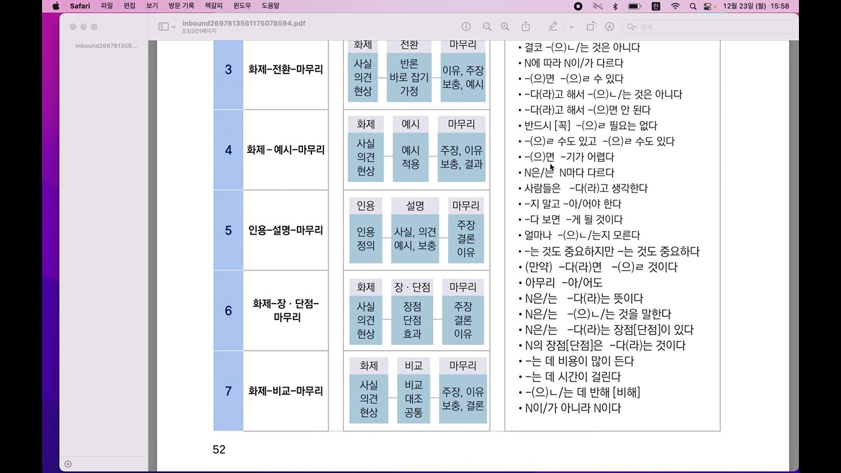Click the 화제-비교-마무리 row label
841x473 pixels.
pyautogui.click(x=286, y=391)
